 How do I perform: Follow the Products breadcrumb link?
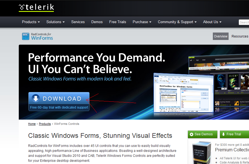(x=45, y=124)
